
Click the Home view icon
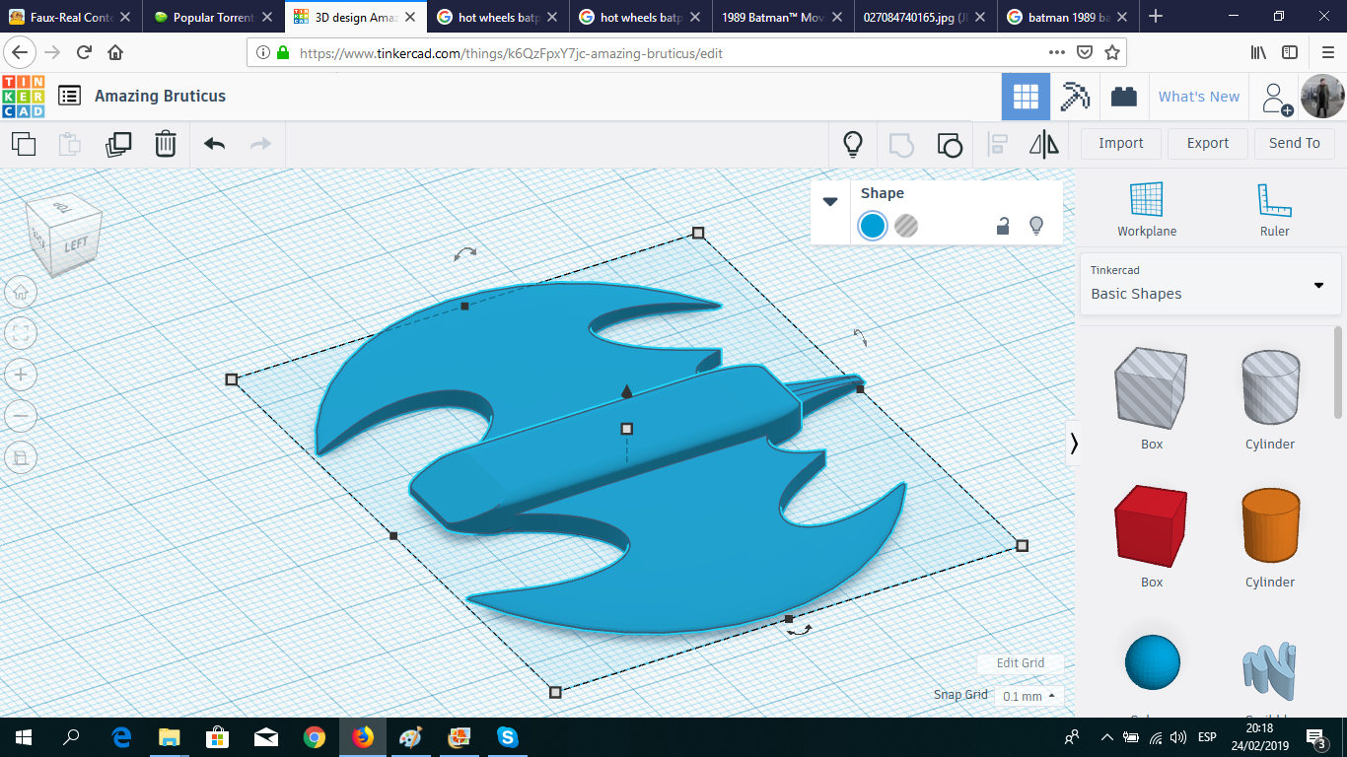(x=21, y=292)
